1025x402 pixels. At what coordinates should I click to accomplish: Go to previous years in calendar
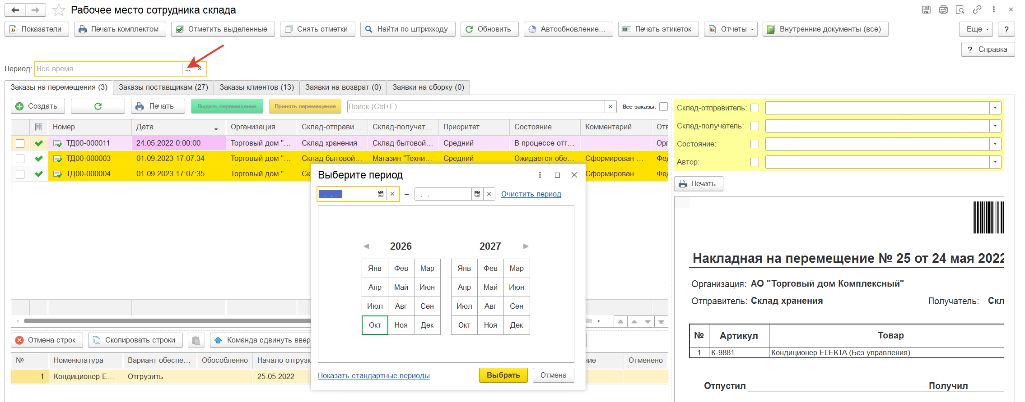coord(366,246)
